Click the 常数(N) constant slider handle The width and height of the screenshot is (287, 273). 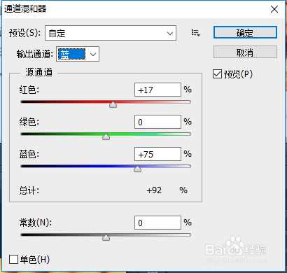tap(106, 237)
